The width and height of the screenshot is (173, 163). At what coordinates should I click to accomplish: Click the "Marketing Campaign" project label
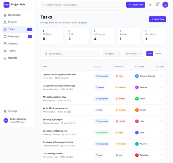[x=52, y=135]
